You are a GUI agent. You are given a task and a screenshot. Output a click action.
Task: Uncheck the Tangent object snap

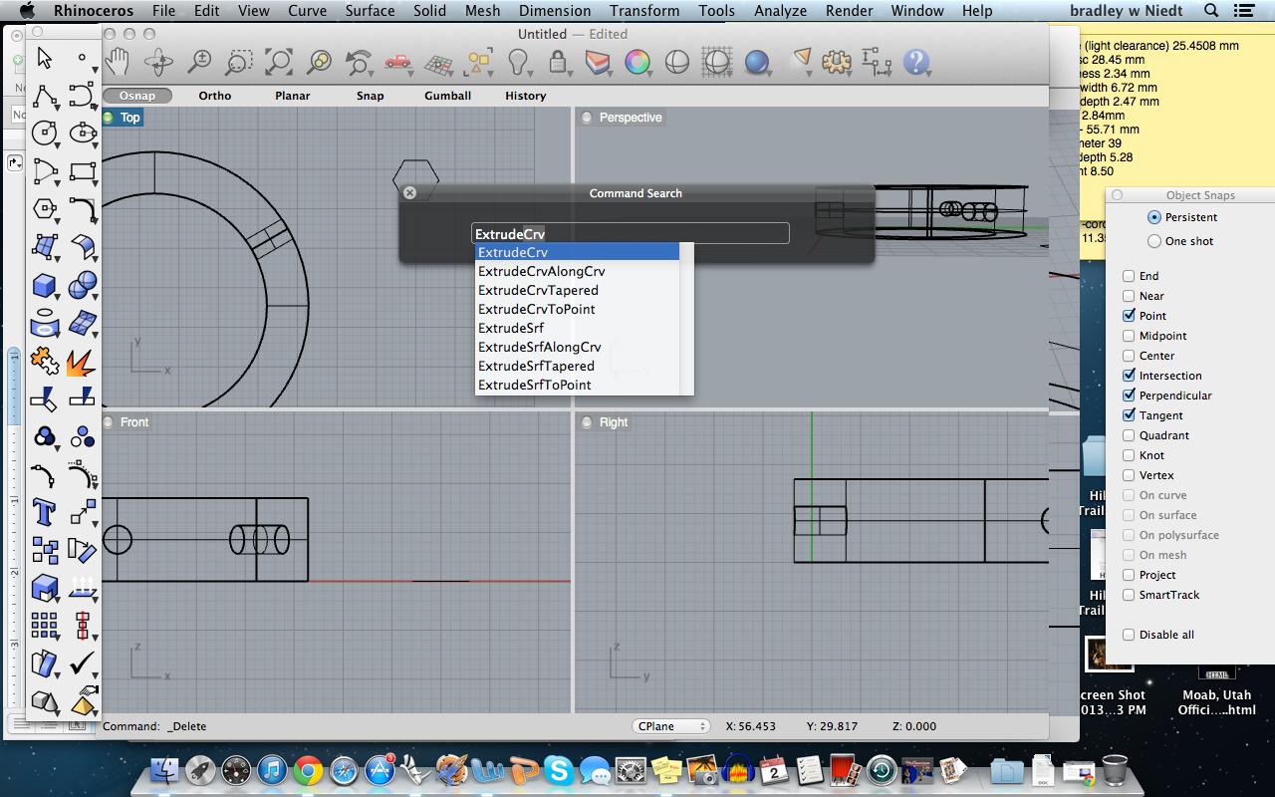(x=1129, y=415)
